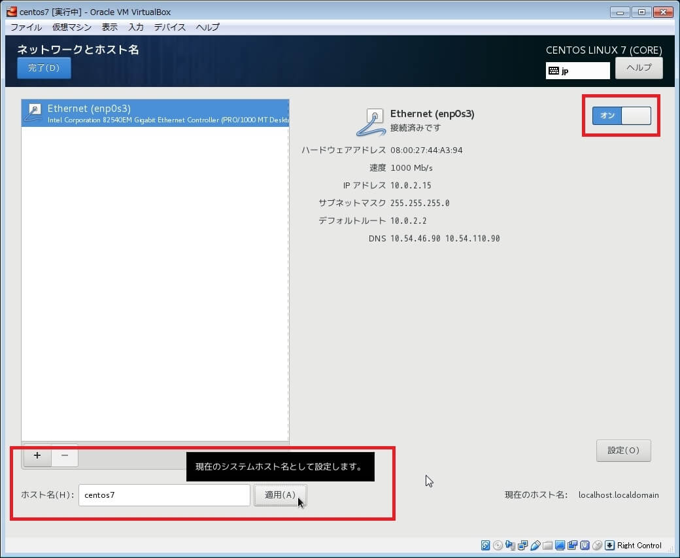680x558 pixels.
Task: Click the keyboard capture arrow icon
Action: 609,546
